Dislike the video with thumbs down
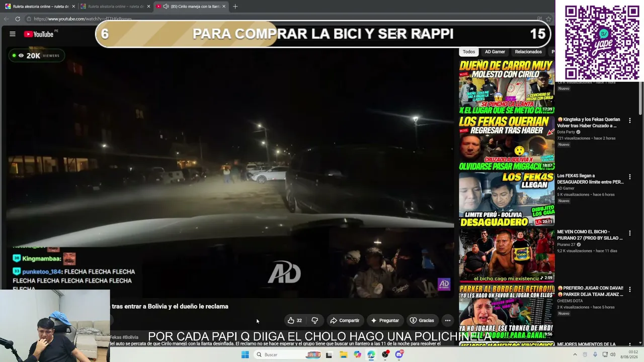The height and width of the screenshot is (362, 644). tap(315, 320)
